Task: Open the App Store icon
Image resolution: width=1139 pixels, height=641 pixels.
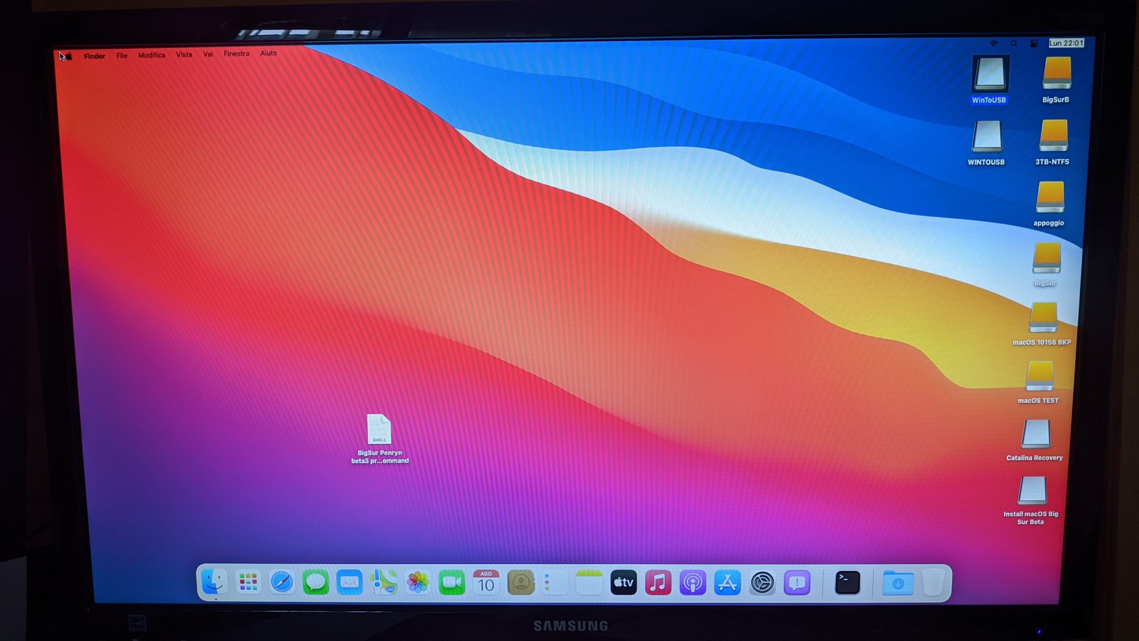Action: 727,583
